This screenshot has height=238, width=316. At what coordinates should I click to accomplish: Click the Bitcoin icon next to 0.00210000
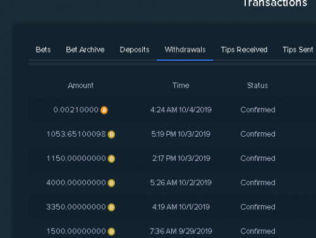coord(104,110)
